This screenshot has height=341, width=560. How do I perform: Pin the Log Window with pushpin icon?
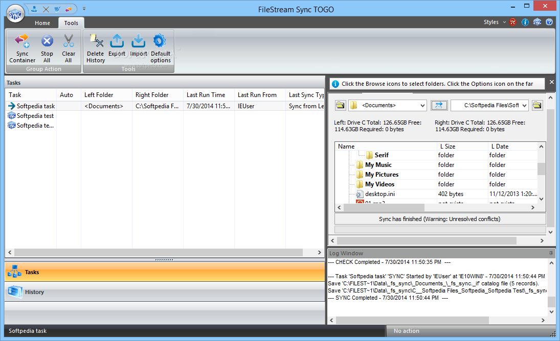(551, 253)
